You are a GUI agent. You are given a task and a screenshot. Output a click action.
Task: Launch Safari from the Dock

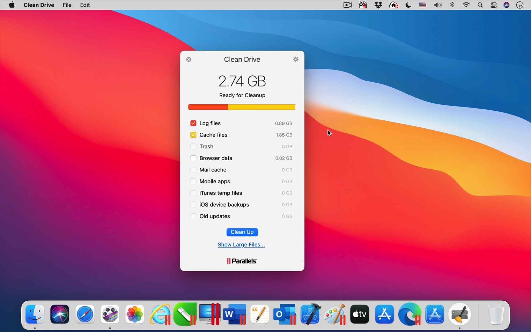tap(85, 314)
